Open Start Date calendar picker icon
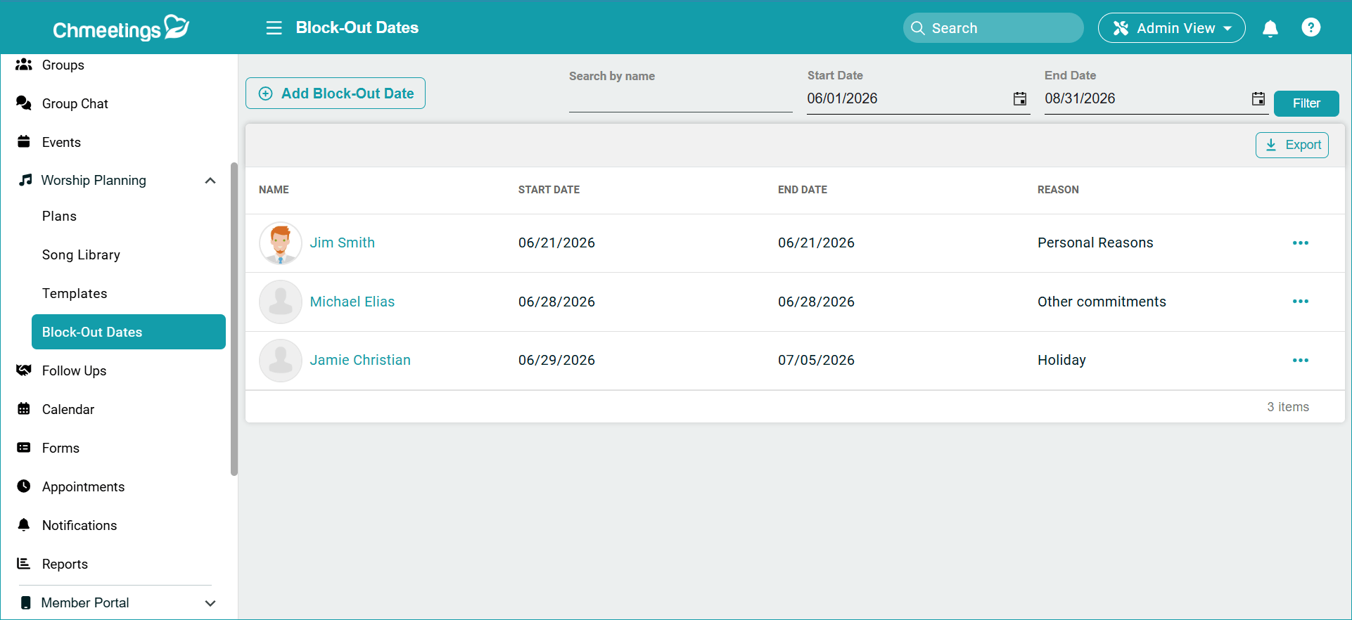 tap(1020, 98)
